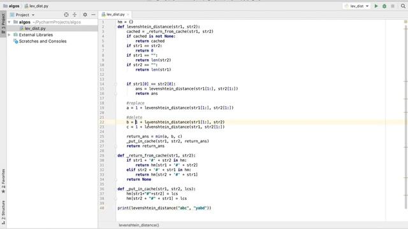Select Scratches and Consoles item
Image resolution: width=408 pixels, height=229 pixels.
coord(43,41)
